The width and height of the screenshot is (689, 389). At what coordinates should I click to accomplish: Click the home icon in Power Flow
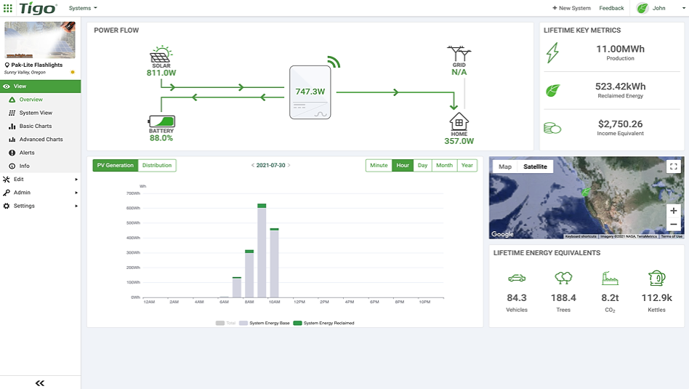click(459, 121)
